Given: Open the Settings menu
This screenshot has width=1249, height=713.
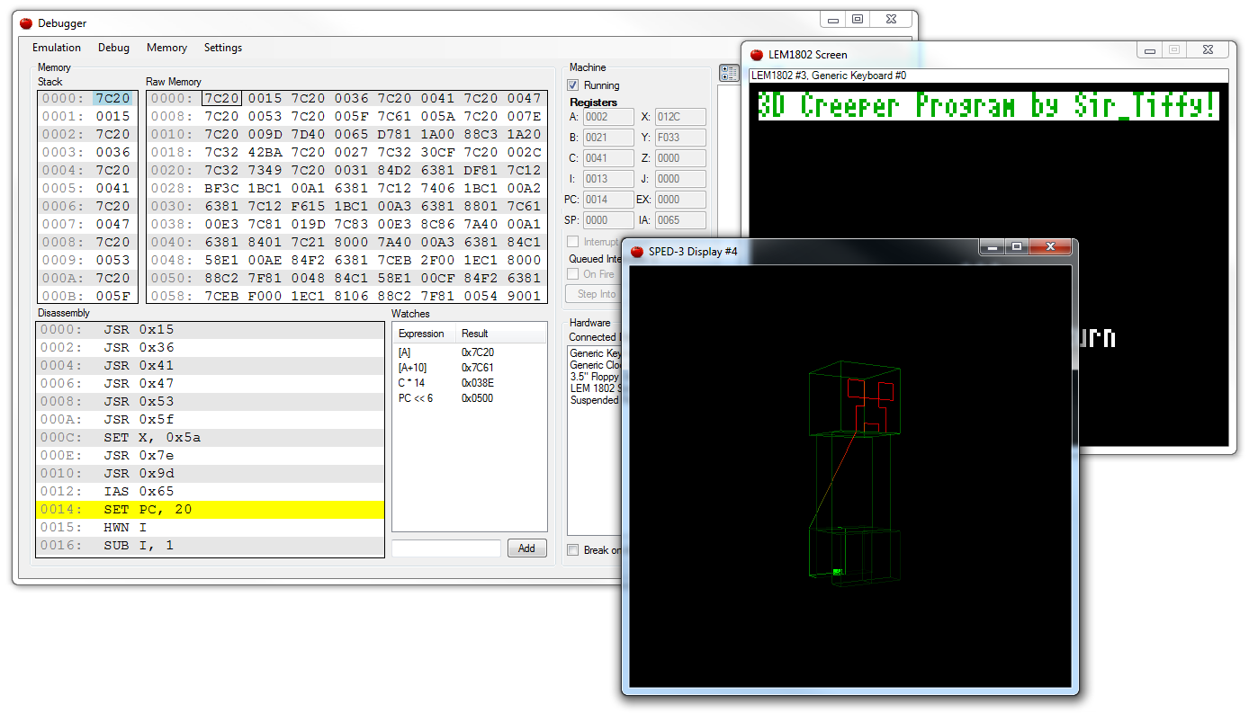Looking at the screenshot, I should [x=222, y=48].
